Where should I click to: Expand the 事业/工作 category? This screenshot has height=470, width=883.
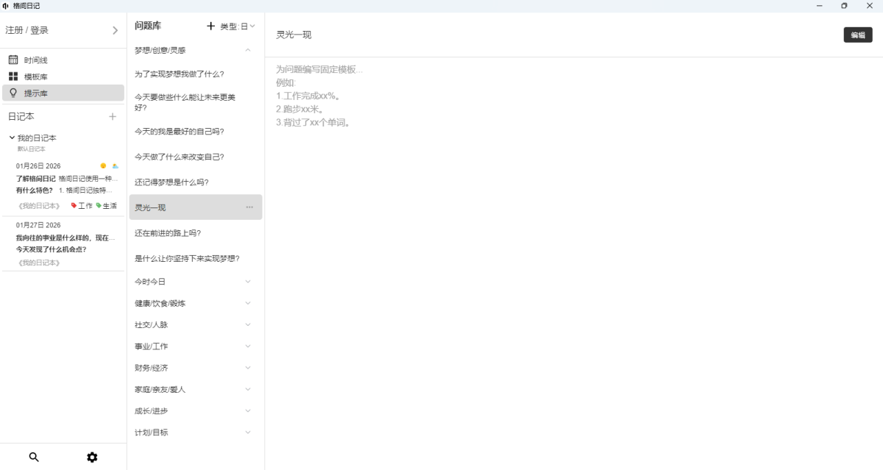click(x=248, y=346)
